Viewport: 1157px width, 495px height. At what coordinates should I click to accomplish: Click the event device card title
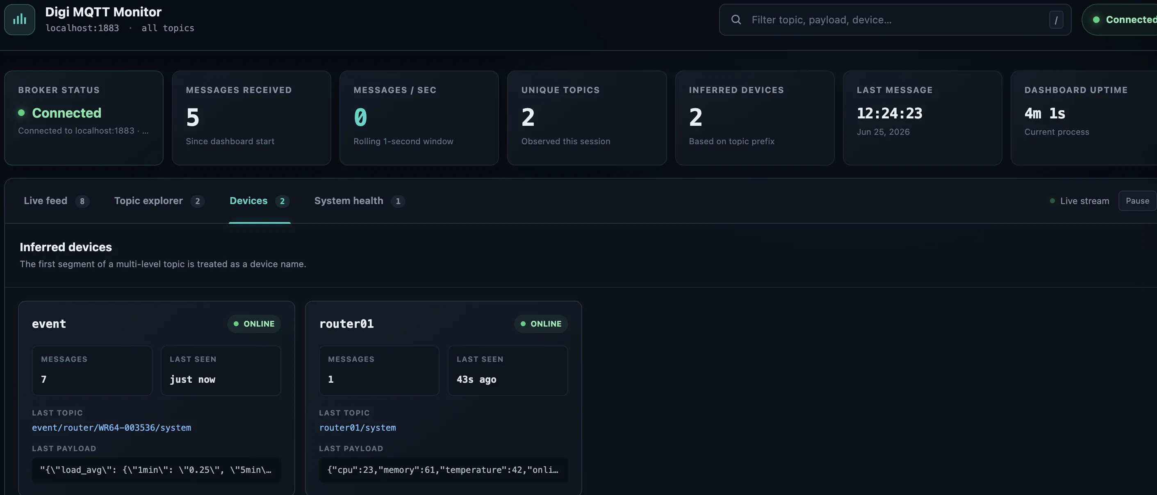click(x=49, y=324)
